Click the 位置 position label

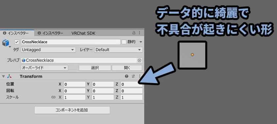click(x=10, y=84)
